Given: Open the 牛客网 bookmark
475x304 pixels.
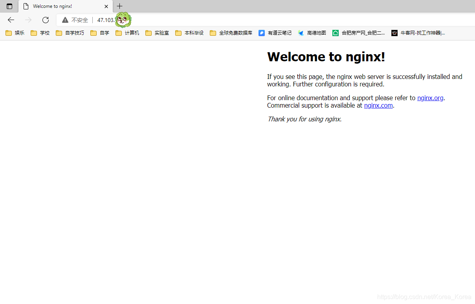Looking at the screenshot, I should (418, 33).
